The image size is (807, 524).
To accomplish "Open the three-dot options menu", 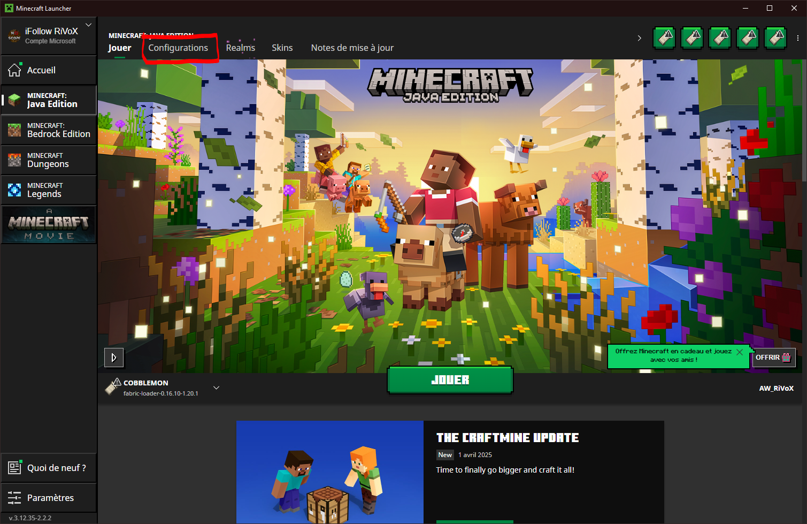I will pos(798,38).
